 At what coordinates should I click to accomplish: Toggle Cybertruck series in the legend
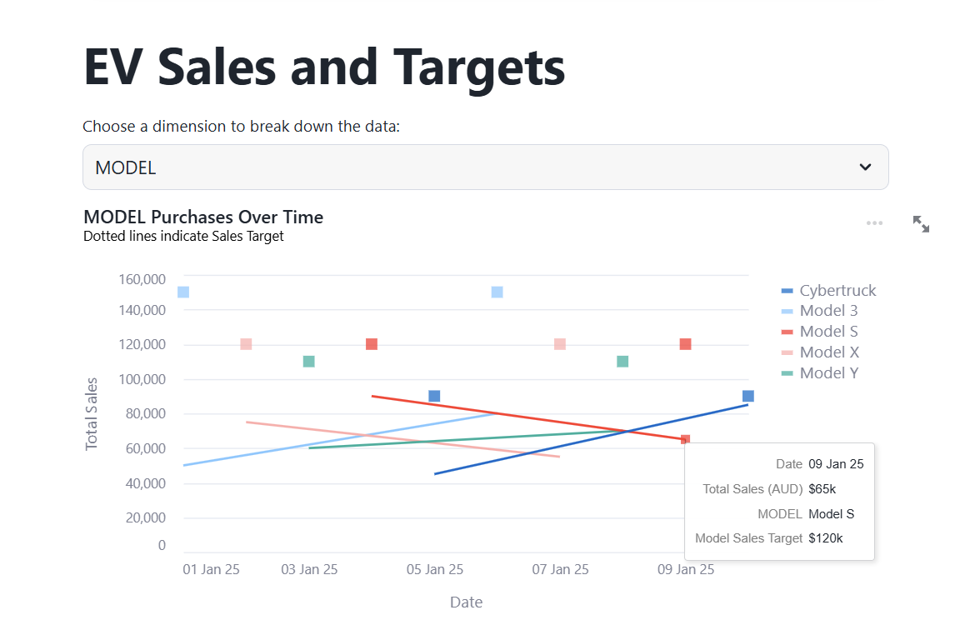pyautogui.click(x=828, y=291)
